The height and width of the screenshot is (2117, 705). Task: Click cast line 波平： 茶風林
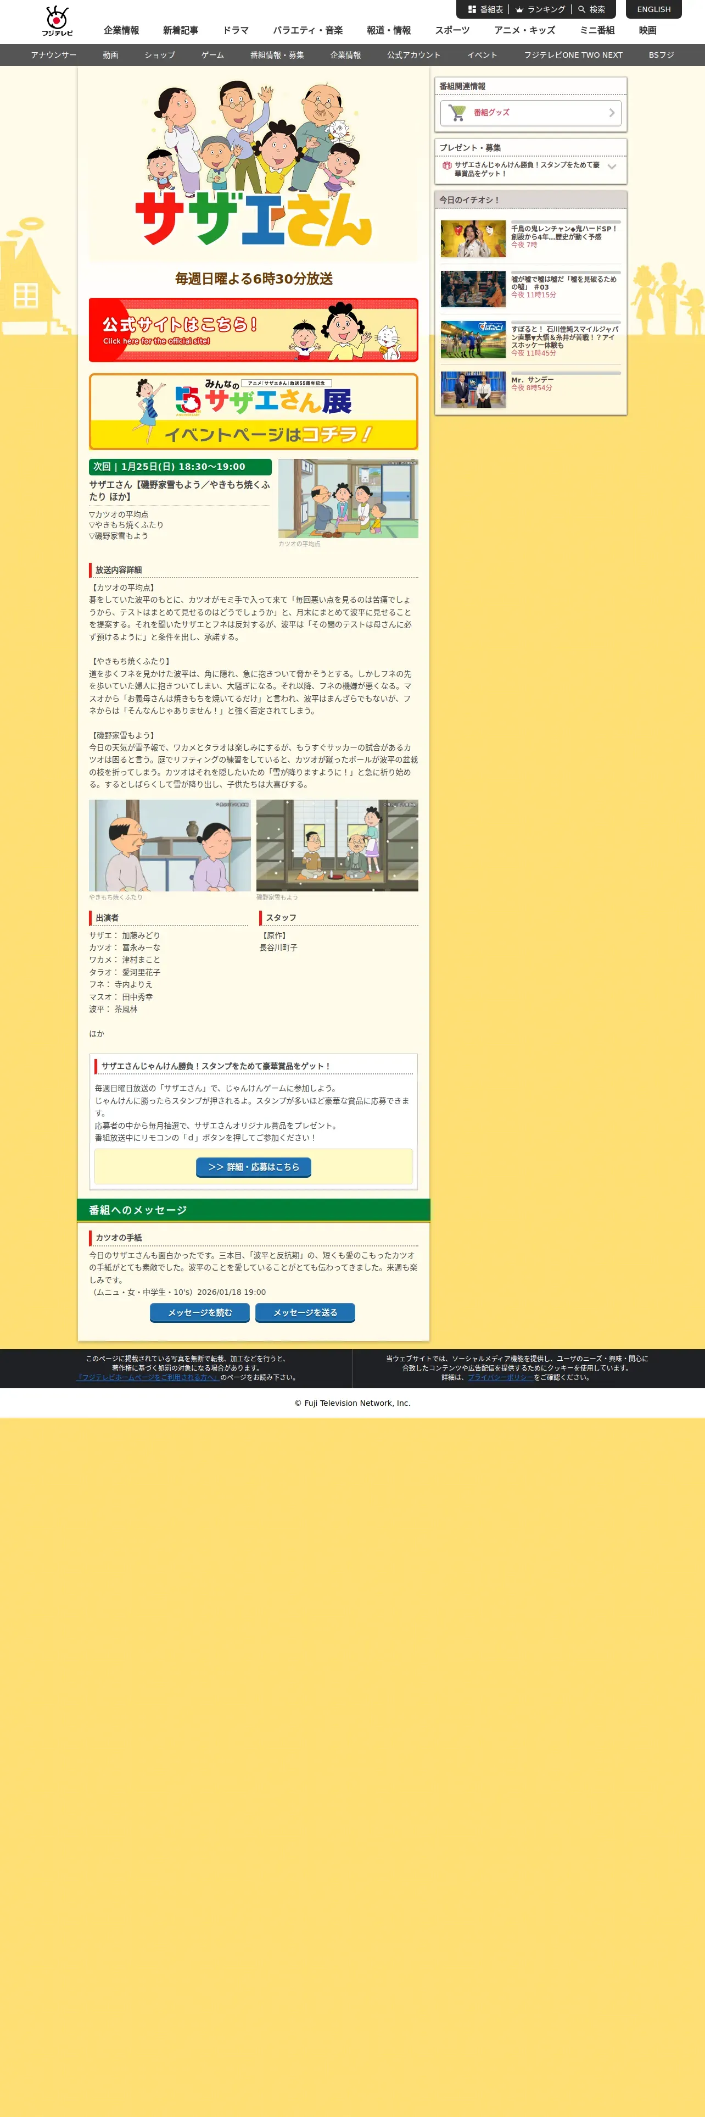click(113, 1008)
